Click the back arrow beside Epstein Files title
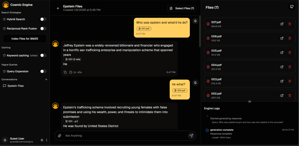Viewport: 299px width, 146px height. tap(58, 8)
